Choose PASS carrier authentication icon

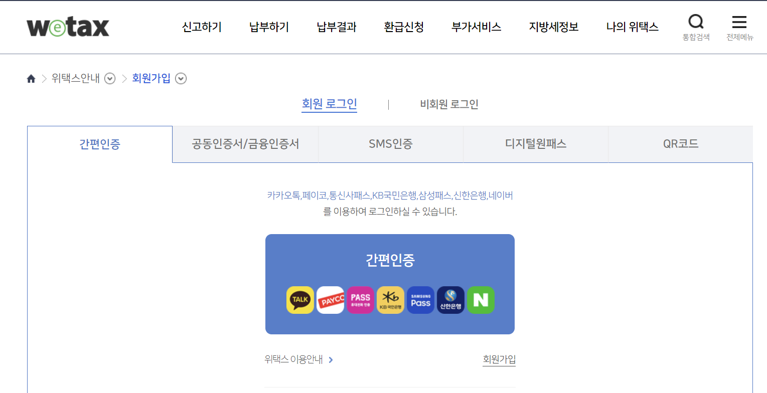pos(360,300)
